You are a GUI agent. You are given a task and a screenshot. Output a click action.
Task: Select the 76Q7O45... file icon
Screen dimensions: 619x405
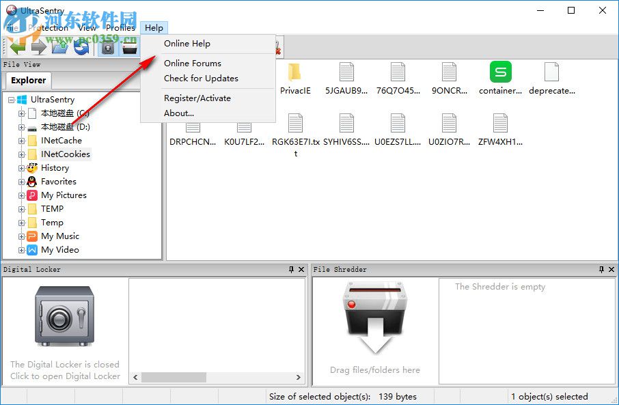398,72
